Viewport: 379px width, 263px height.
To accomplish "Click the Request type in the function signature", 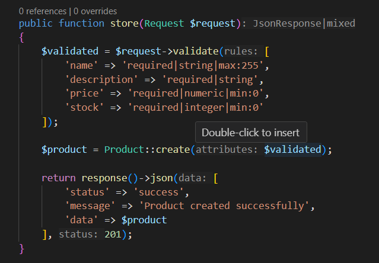I will point(165,24).
